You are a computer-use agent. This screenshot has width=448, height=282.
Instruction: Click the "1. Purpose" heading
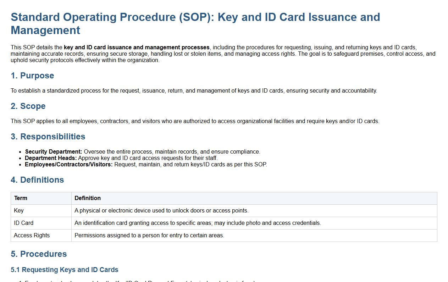tap(32, 76)
